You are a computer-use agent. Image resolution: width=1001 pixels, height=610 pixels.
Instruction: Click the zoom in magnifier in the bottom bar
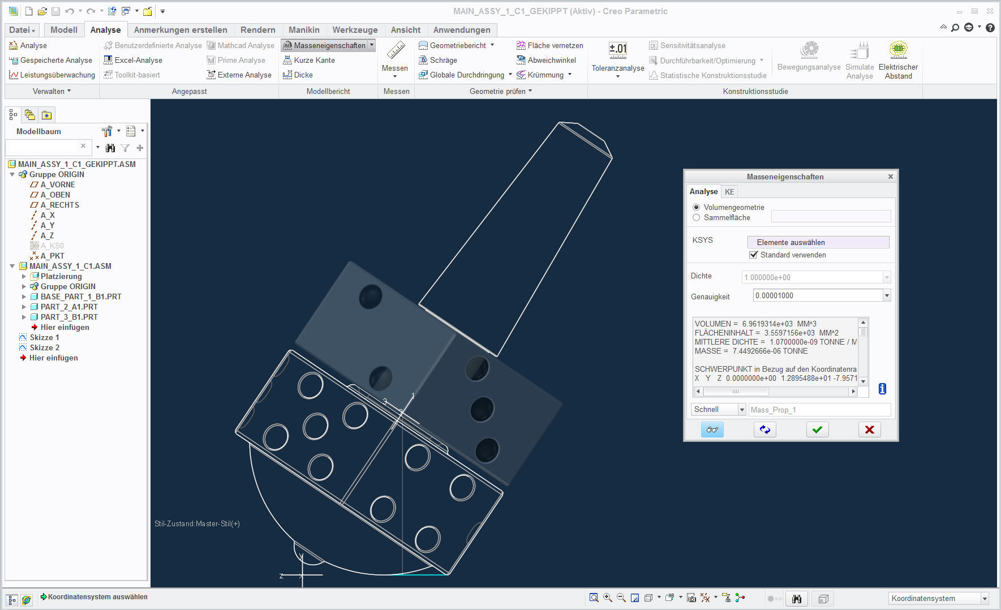pos(608,598)
